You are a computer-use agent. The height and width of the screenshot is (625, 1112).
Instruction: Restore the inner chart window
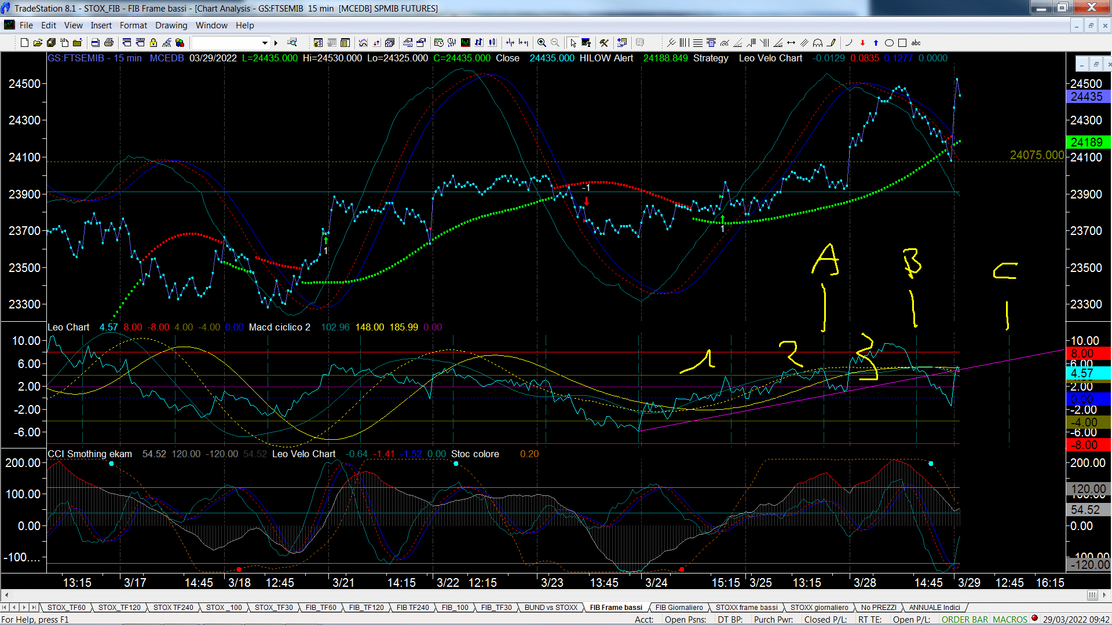click(1096, 64)
